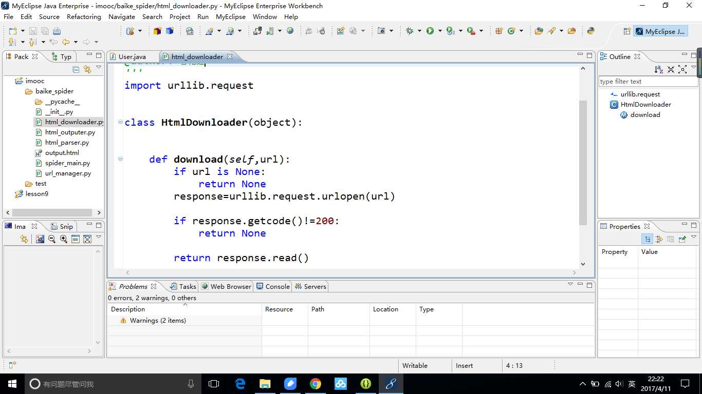
Task: Switch to the Web Browser tab
Action: [x=226, y=286]
